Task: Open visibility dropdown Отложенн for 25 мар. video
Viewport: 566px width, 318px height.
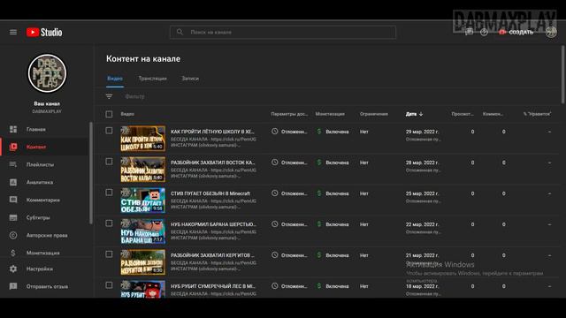Action: 294,193
